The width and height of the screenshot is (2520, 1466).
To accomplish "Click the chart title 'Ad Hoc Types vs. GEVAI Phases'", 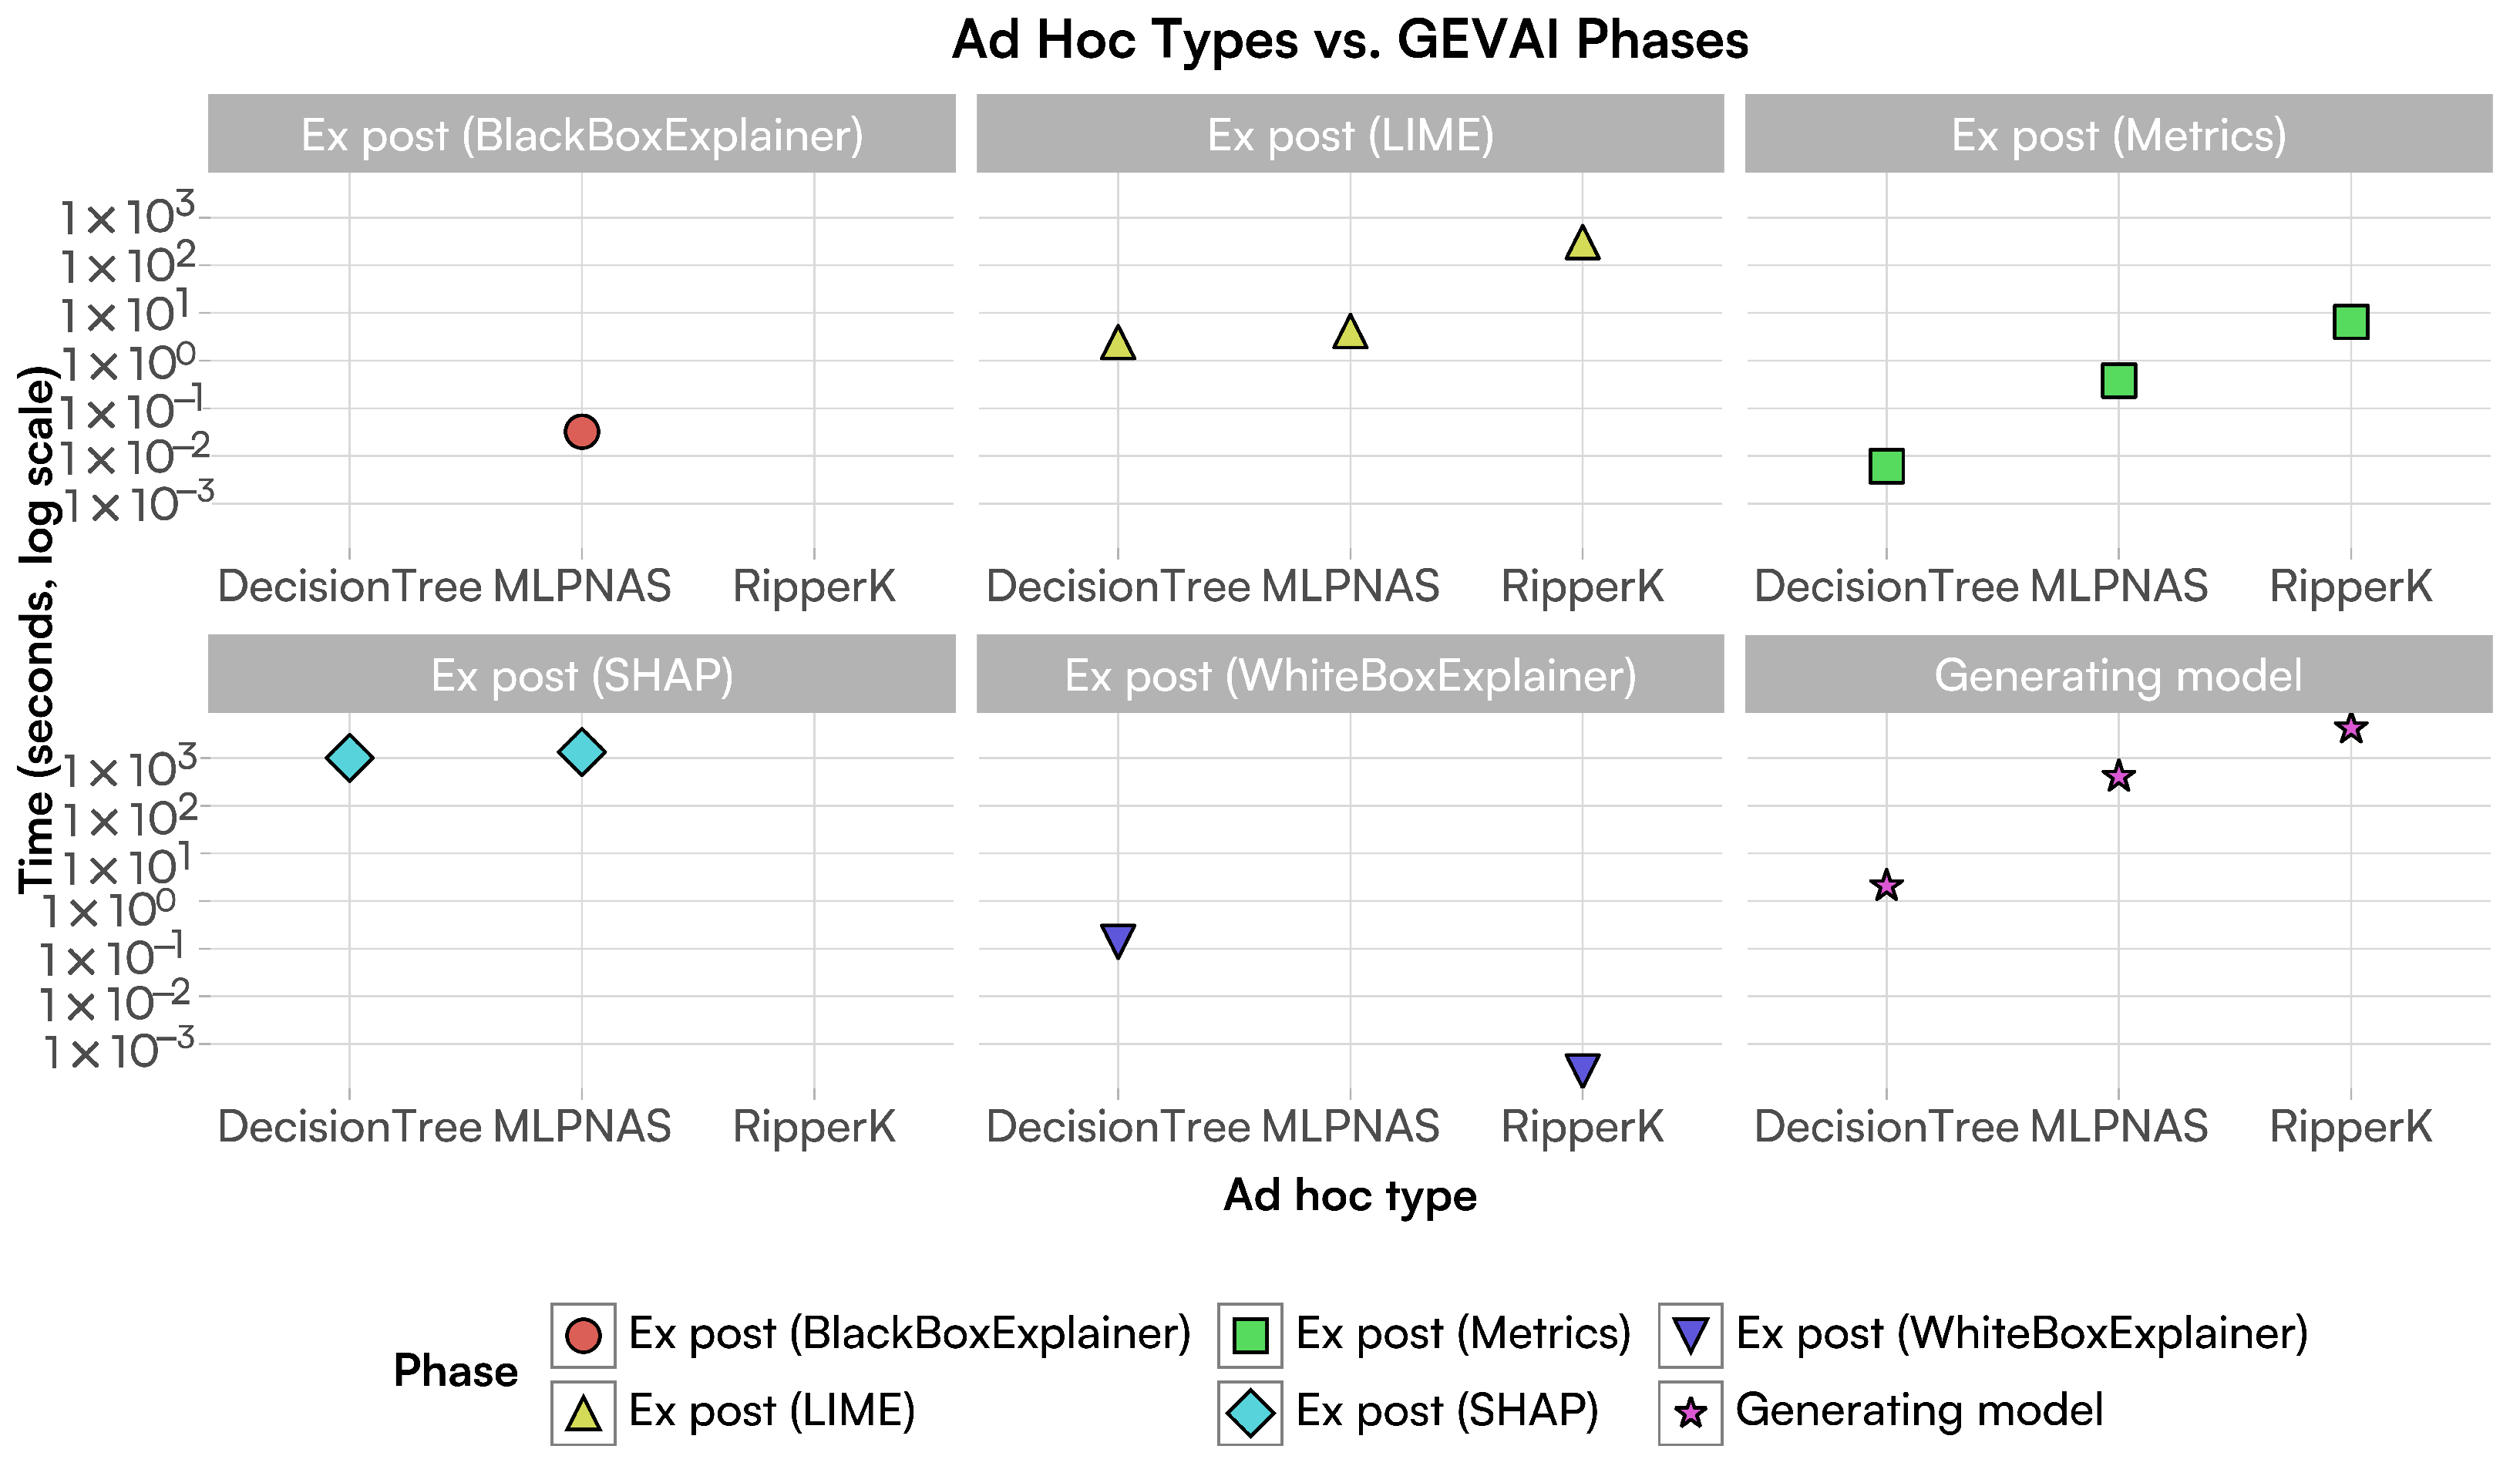I will point(1350,40).
